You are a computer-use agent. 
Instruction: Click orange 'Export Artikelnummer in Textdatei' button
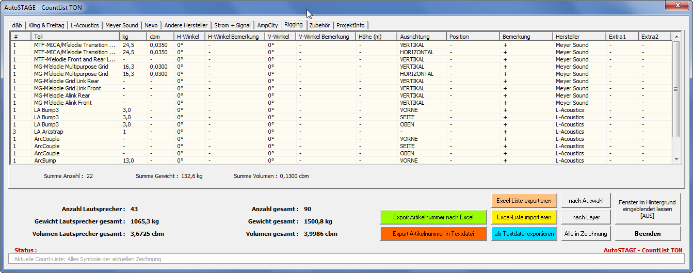tap(433, 234)
